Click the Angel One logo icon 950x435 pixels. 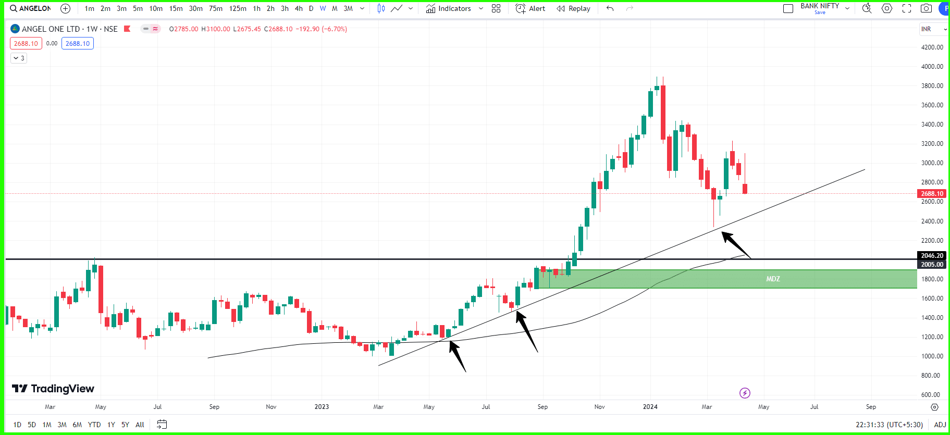tap(15, 29)
